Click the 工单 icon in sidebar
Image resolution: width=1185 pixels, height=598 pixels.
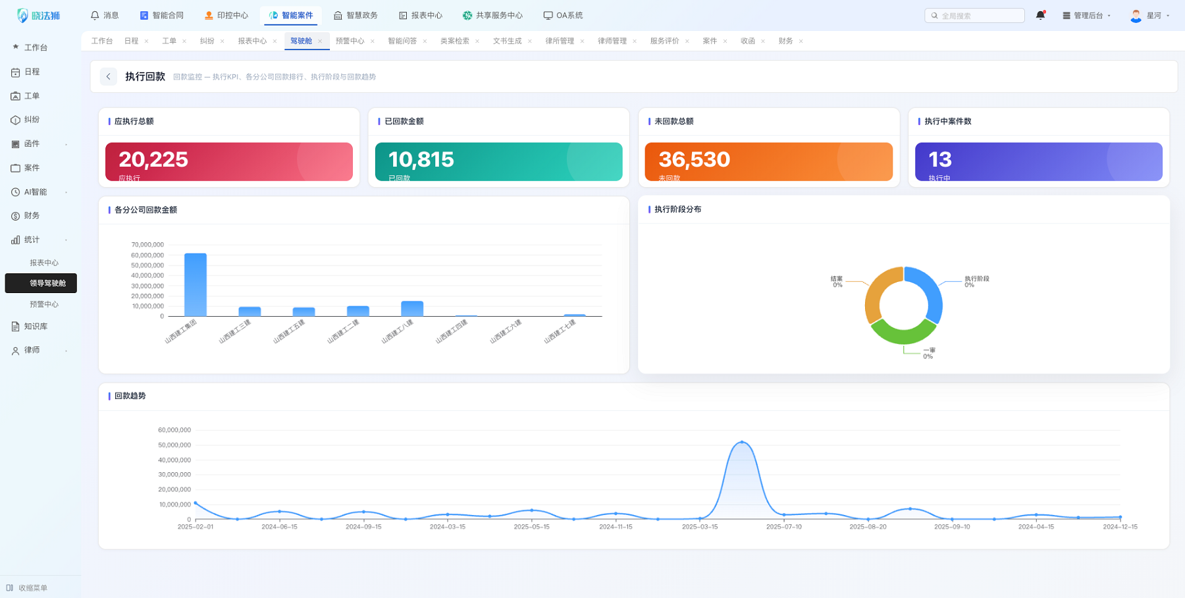point(16,96)
